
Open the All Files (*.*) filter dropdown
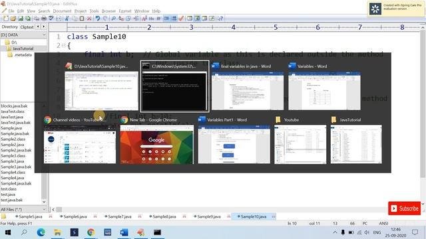point(44,210)
